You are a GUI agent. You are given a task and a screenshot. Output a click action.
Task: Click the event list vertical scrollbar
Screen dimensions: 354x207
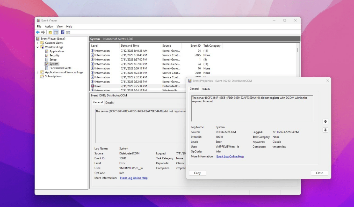click(298, 50)
